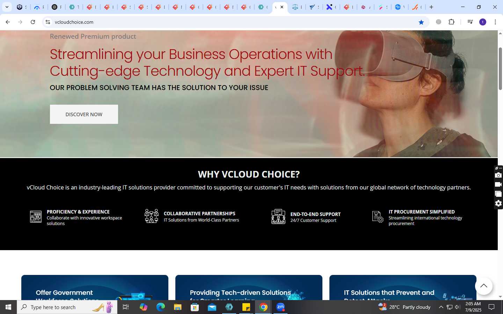Click the Proficiency & Experience icon
The image size is (503, 314).
click(36, 217)
